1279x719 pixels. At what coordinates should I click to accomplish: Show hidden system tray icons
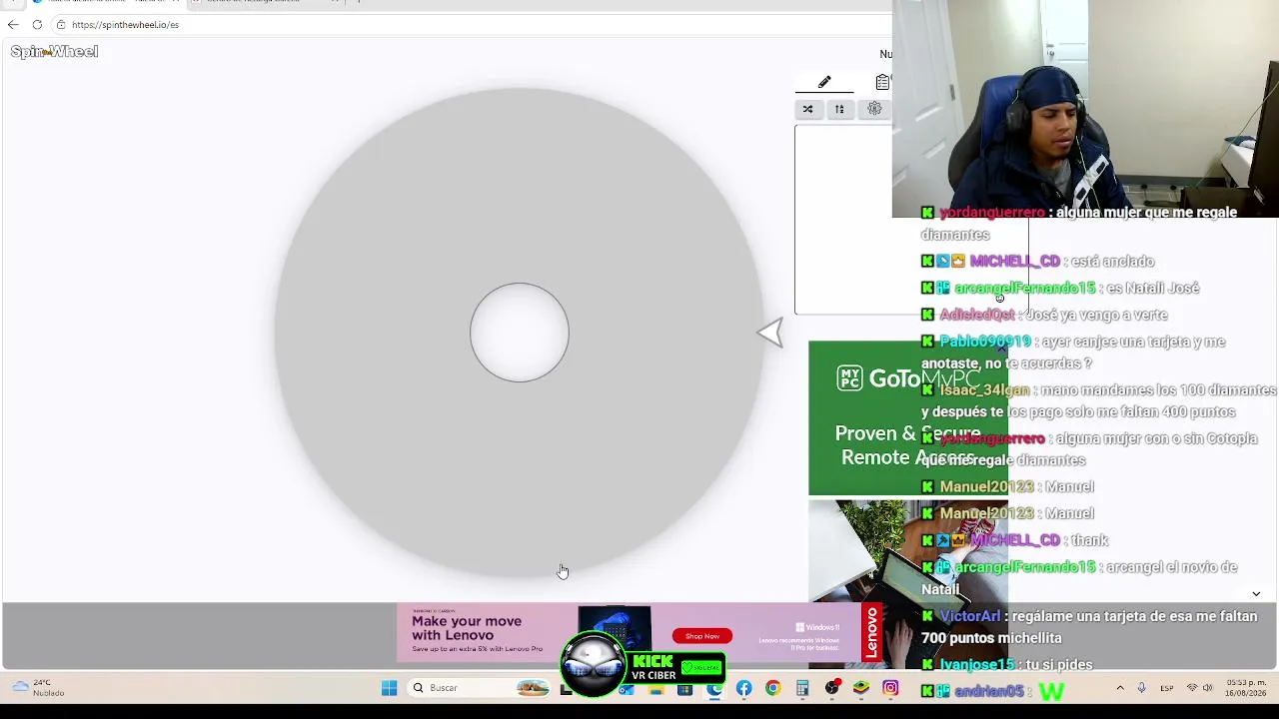click(x=1119, y=688)
